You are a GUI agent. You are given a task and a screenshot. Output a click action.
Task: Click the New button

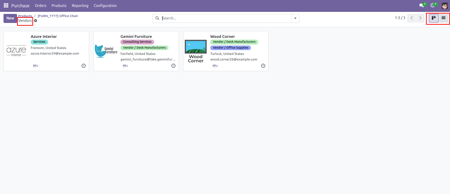pyautogui.click(x=10, y=18)
